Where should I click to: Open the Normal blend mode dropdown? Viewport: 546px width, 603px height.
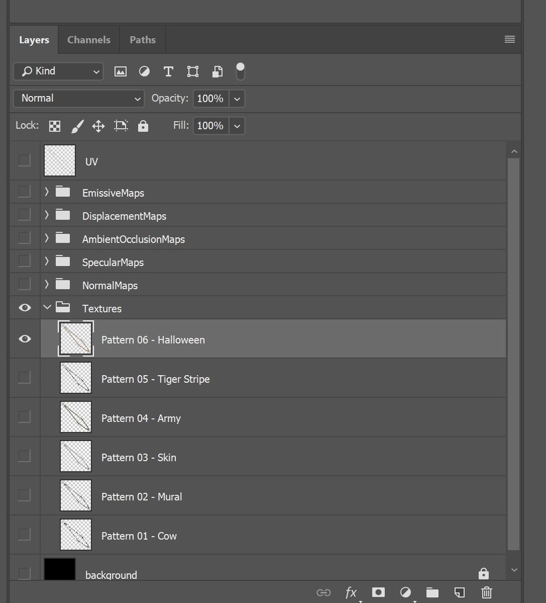tap(79, 98)
